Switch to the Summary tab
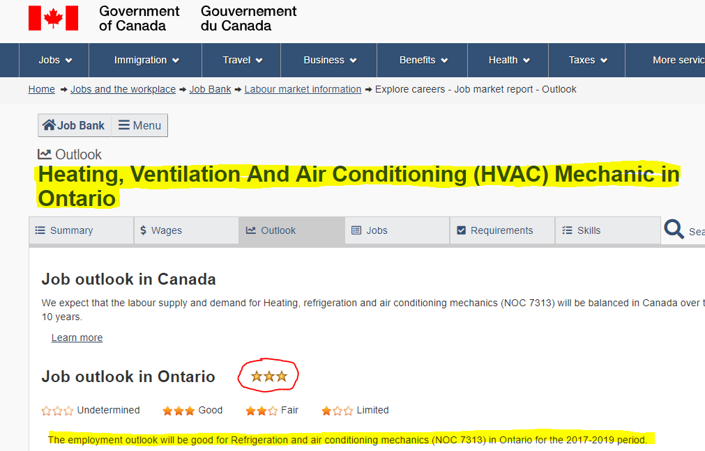 [x=82, y=230]
